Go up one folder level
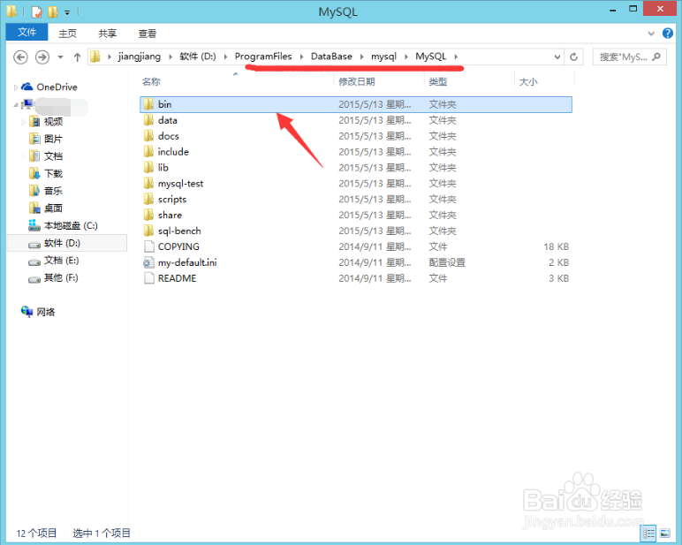682x545 pixels. pos(77,57)
